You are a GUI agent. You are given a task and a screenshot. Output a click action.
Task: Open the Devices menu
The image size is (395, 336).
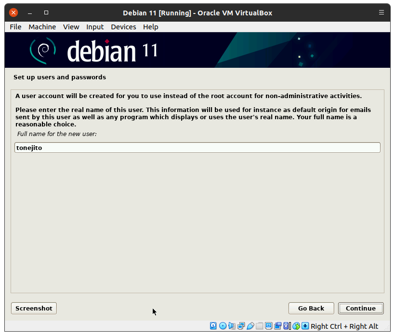click(123, 27)
